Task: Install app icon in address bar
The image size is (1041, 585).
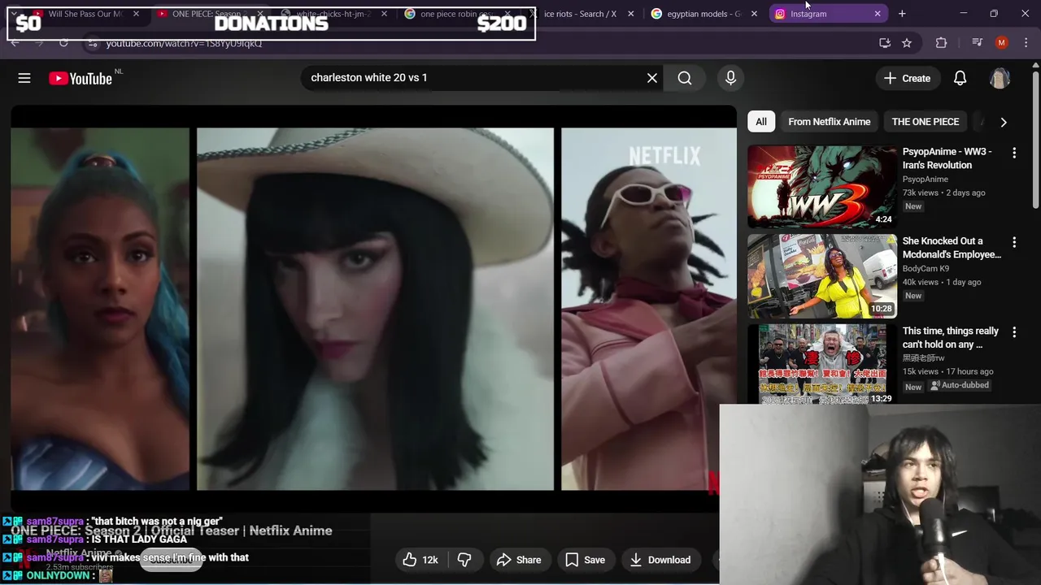Action: coord(885,43)
